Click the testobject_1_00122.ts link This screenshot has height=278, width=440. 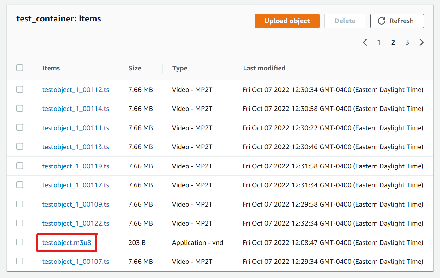(x=75, y=223)
